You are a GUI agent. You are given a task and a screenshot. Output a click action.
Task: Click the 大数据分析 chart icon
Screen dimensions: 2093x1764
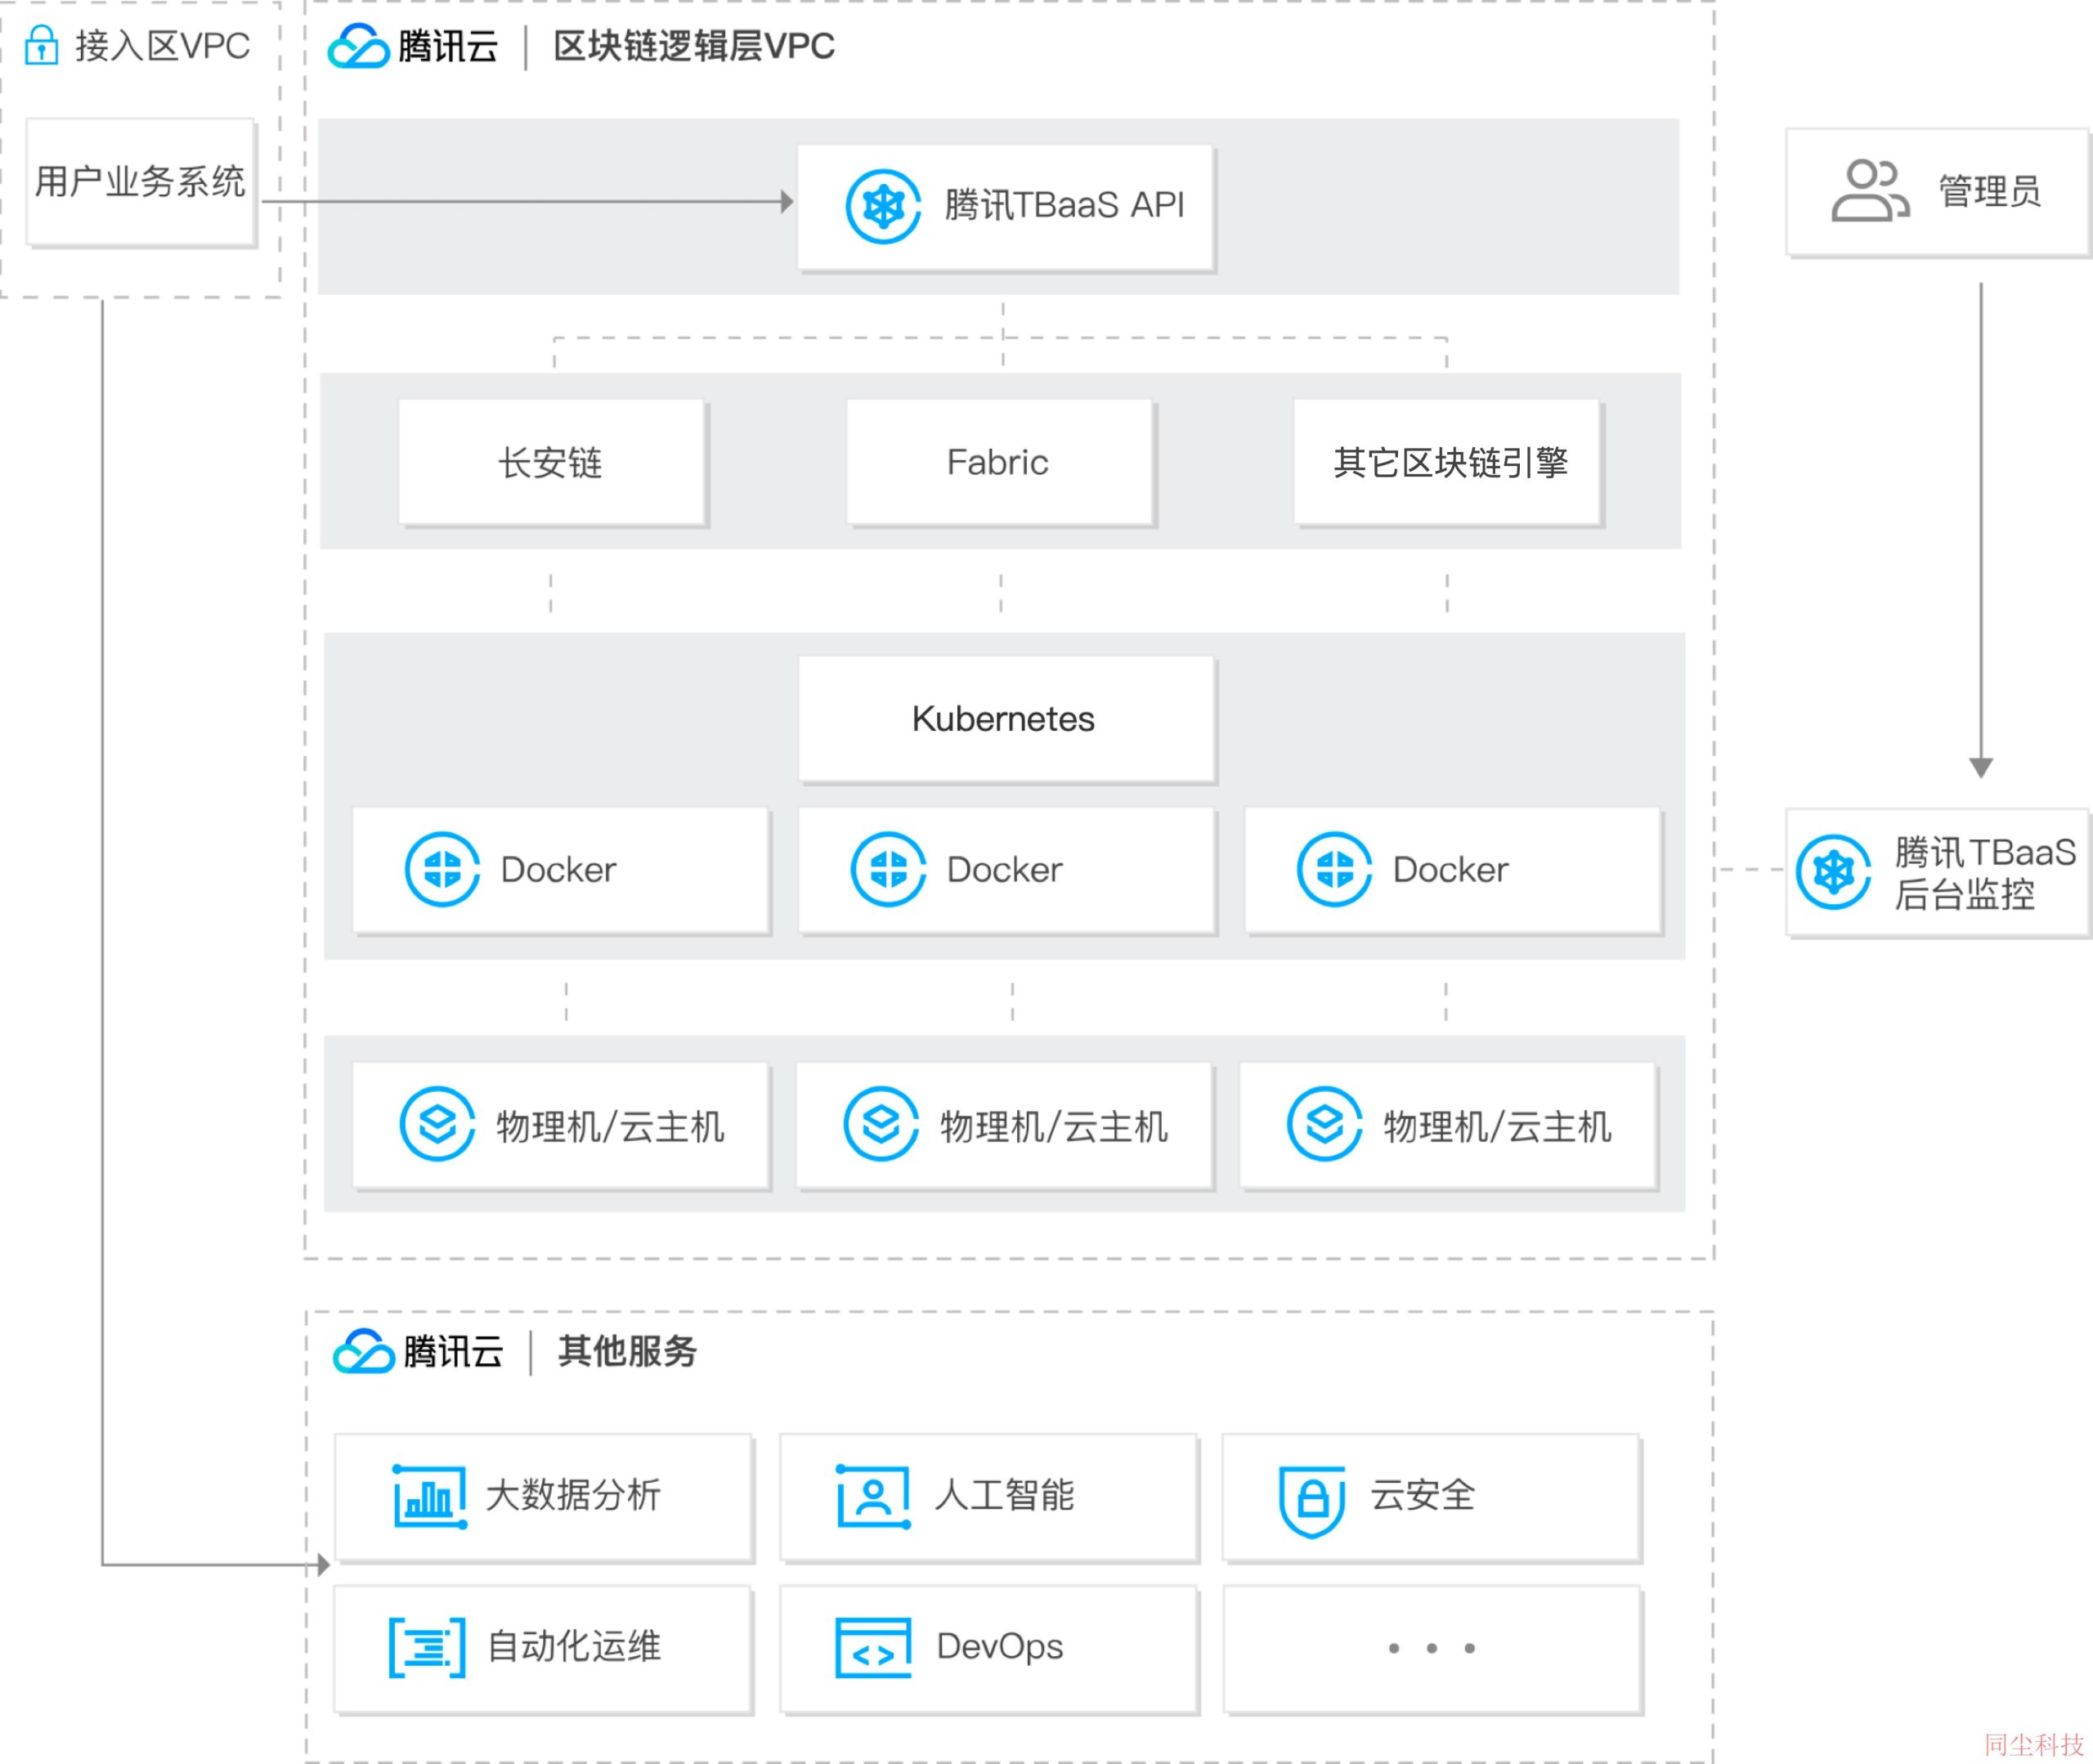coord(430,1496)
